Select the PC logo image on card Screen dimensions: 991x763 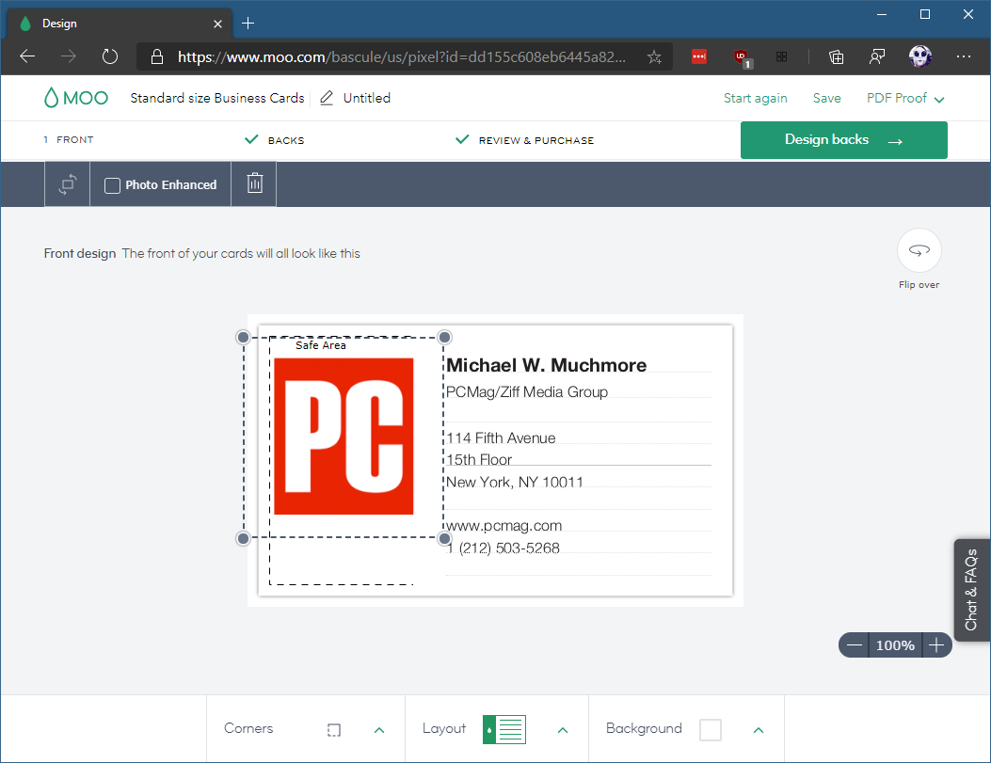tap(344, 437)
